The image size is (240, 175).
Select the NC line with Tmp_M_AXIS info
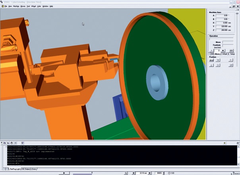point(31,152)
